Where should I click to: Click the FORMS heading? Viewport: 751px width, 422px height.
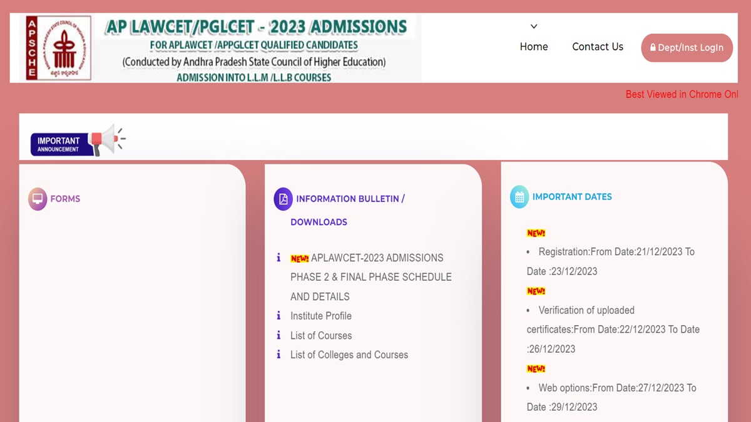[x=65, y=199]
